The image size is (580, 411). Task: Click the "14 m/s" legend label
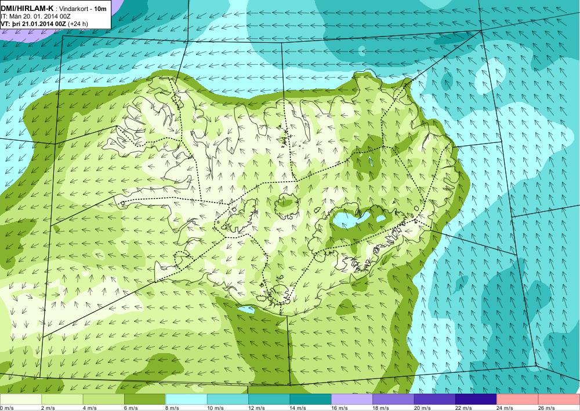[298, 408]
